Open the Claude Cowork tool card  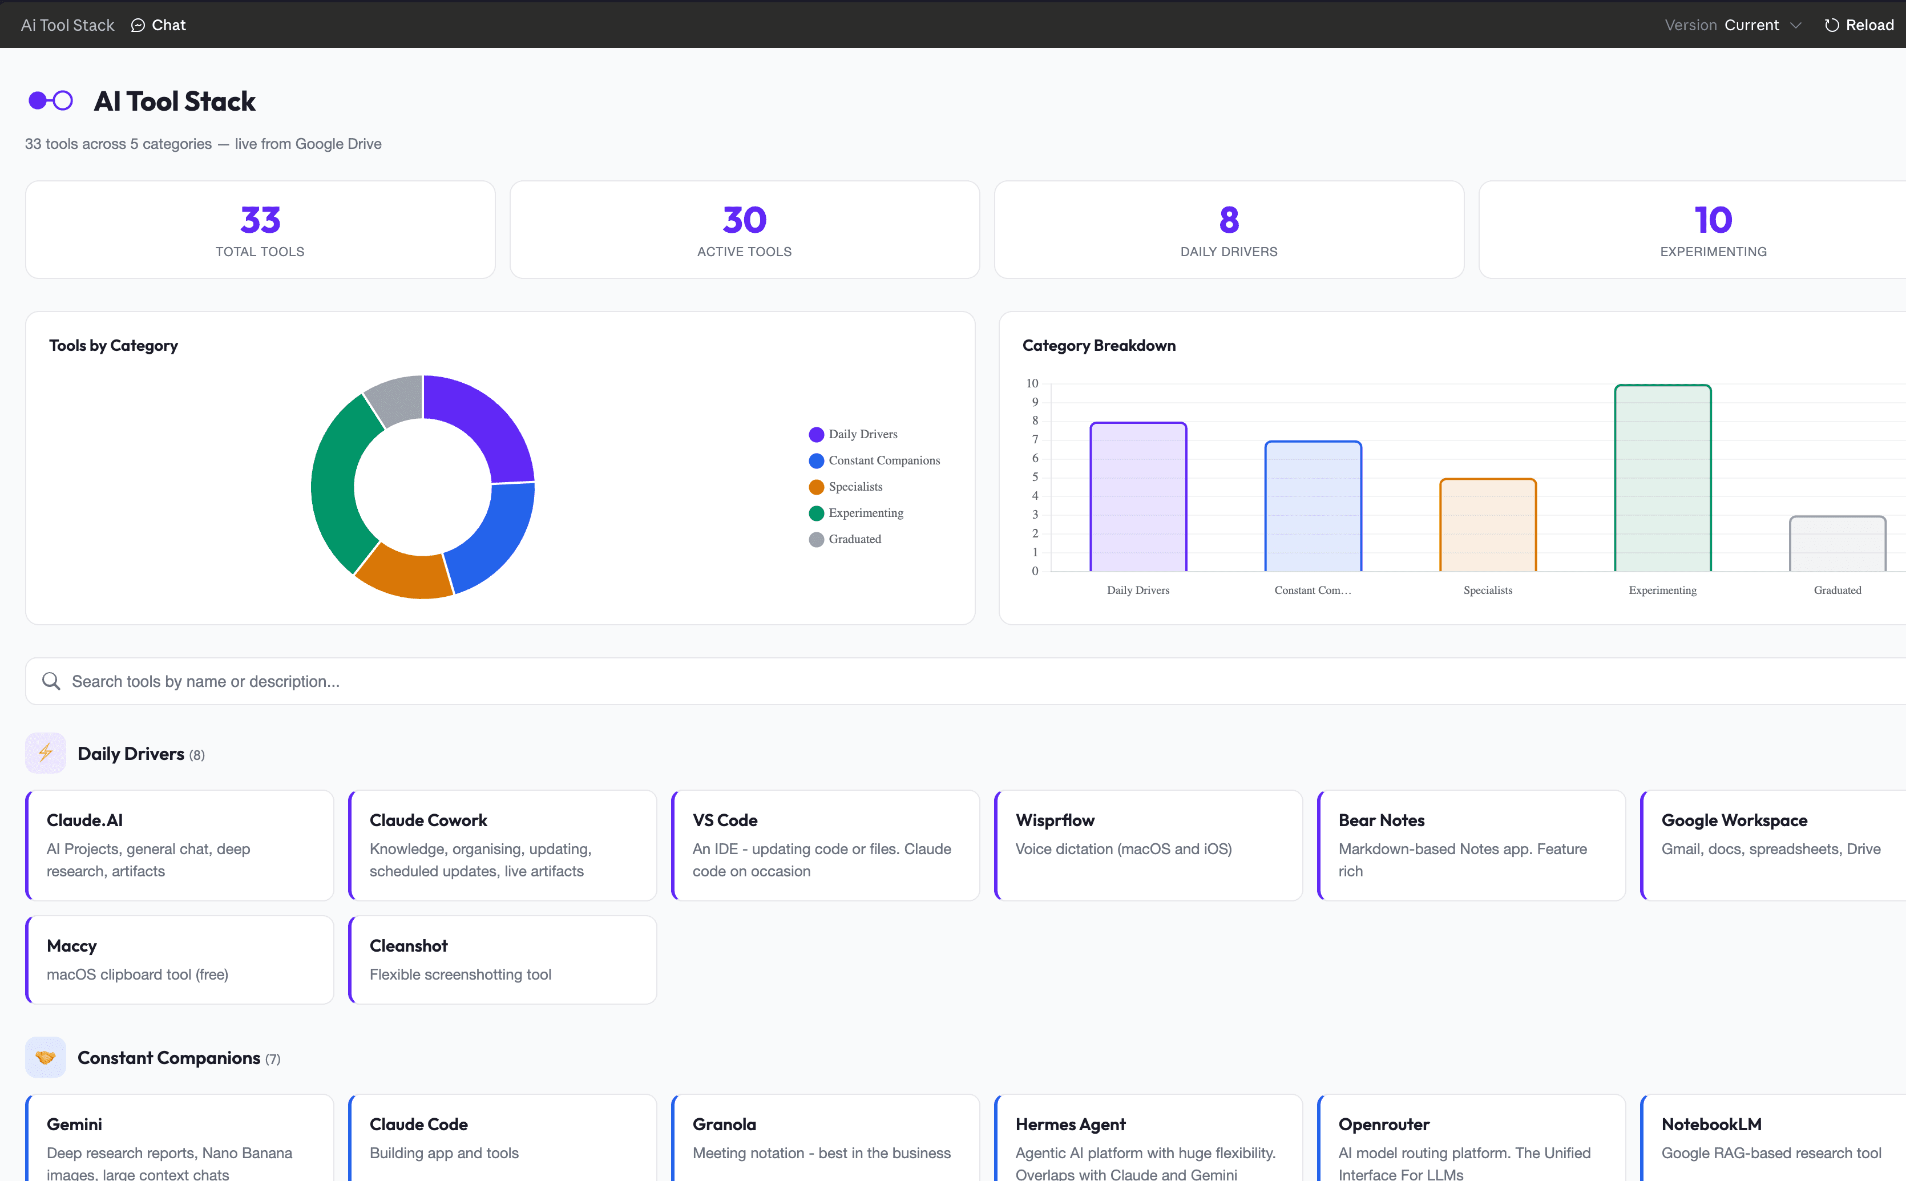click(x=502, y=845)
